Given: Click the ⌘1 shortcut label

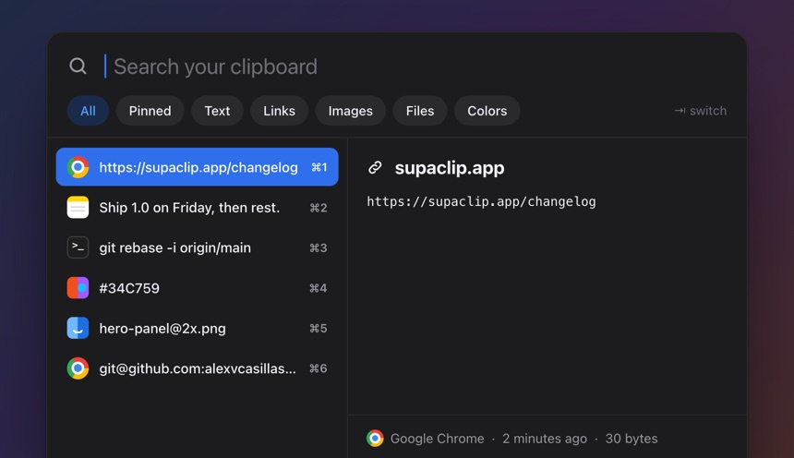Looking at the screenshot, I should click(x=319, y=167).
